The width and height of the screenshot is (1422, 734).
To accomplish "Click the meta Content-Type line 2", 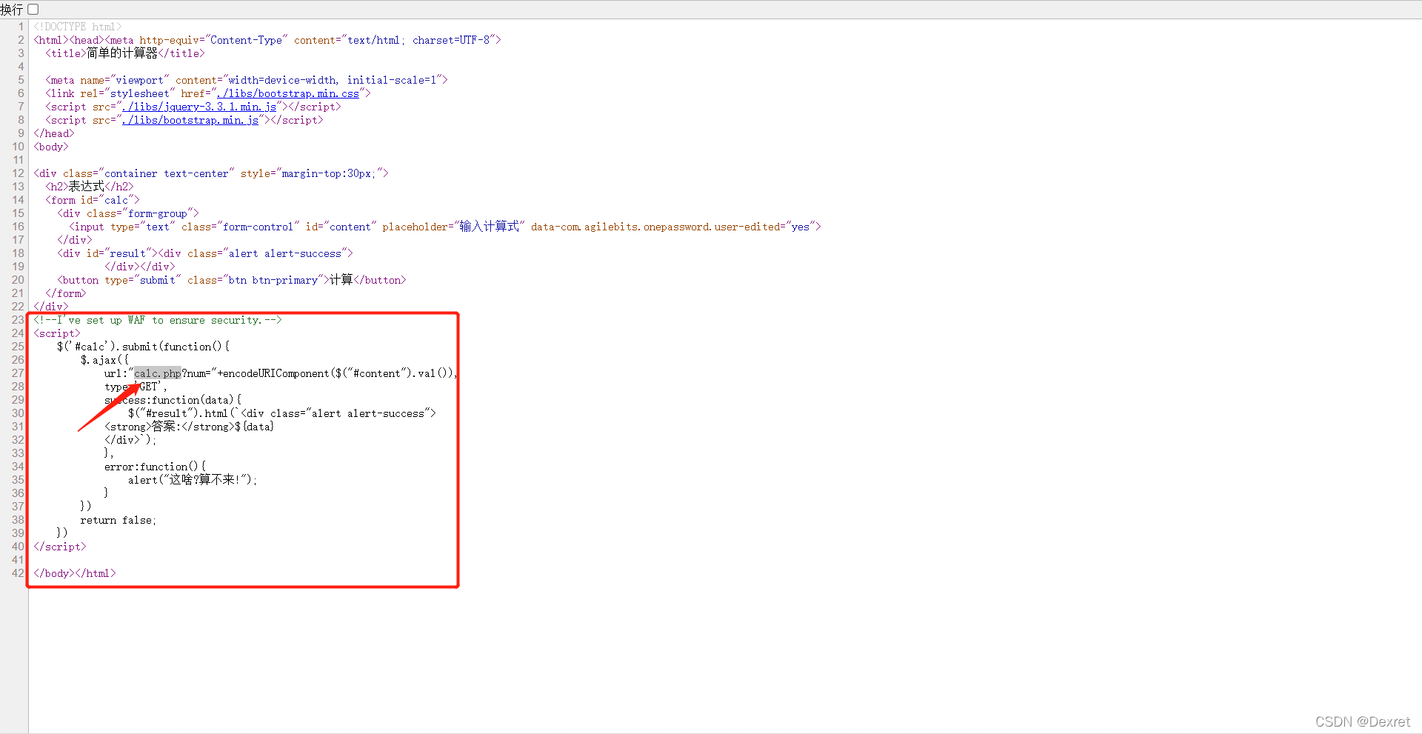I will tap(267, 40).
